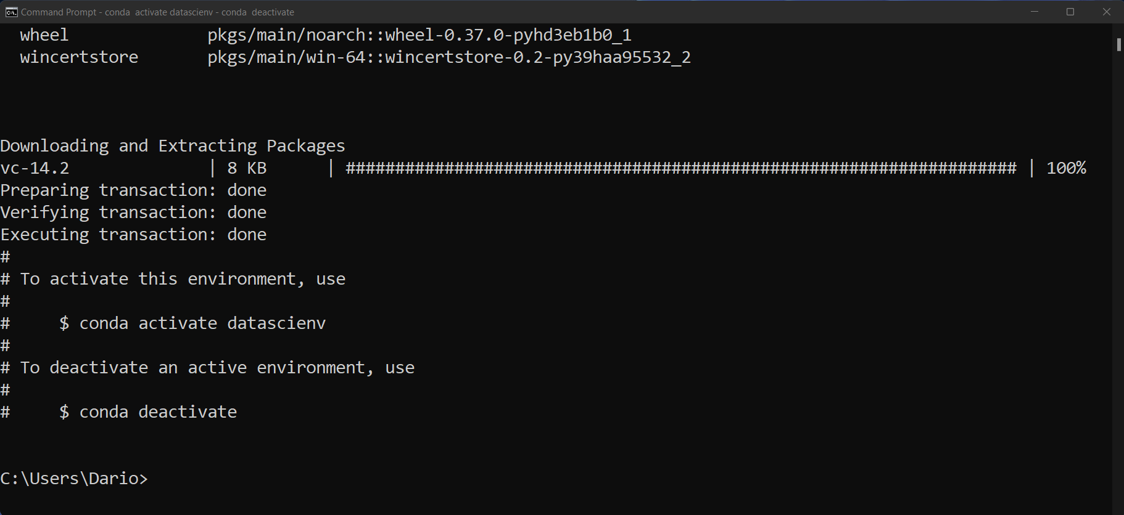Click the 'conda activate datascienv' command text
The height and width of the screenshot is (515, 1124).
point(202,323)
